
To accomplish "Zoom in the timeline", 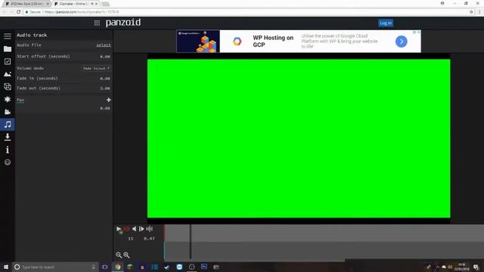I will (x=126, y=255).
